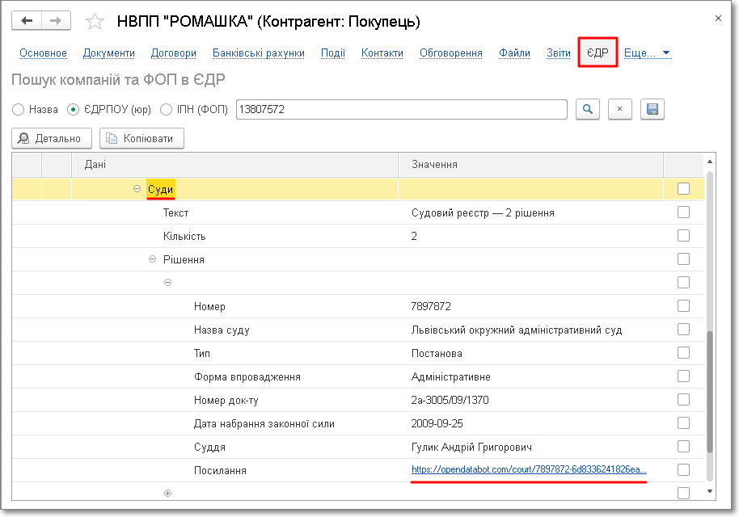Viewport: 739px width, 517px height.
Task: Tick the checkbox in the Суди row
Action: point(683,189)
